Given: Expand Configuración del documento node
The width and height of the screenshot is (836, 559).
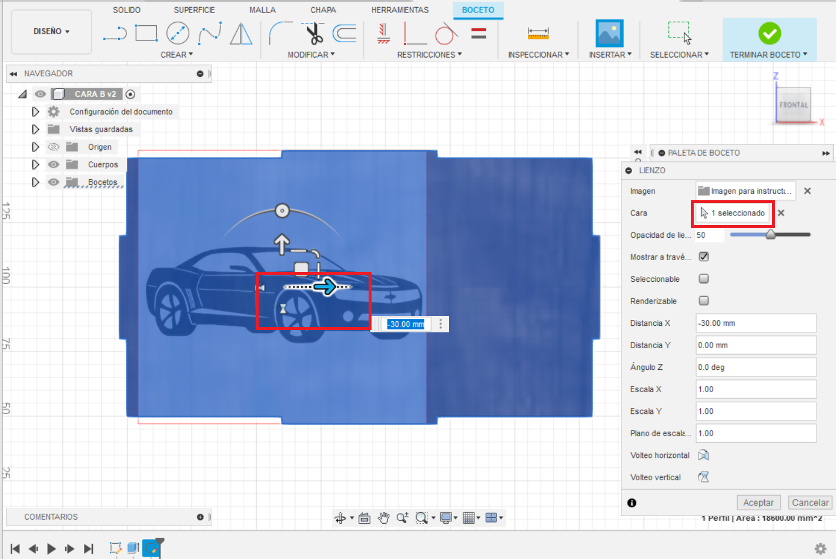Looking at the screenshot, I should [x=35, y=112].
